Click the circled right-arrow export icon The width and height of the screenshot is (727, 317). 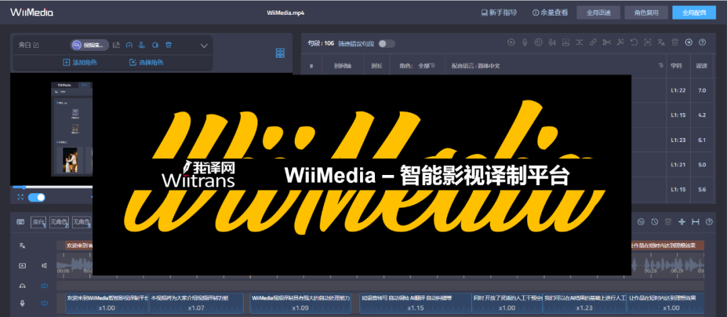(x=689, y=42)
